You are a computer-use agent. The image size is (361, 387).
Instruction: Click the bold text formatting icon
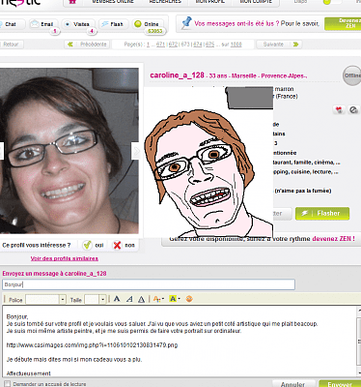pos(117,299)
